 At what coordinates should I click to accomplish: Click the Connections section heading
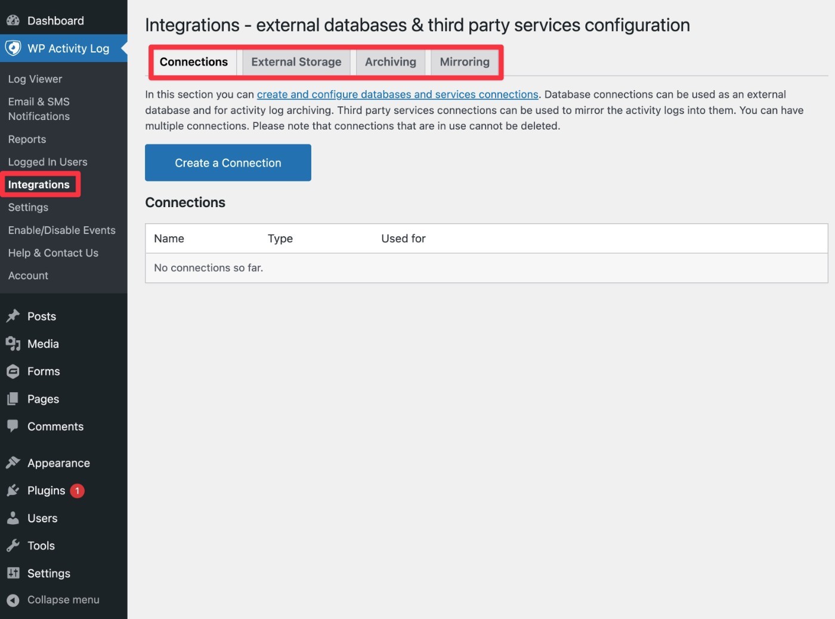[185, 202]
